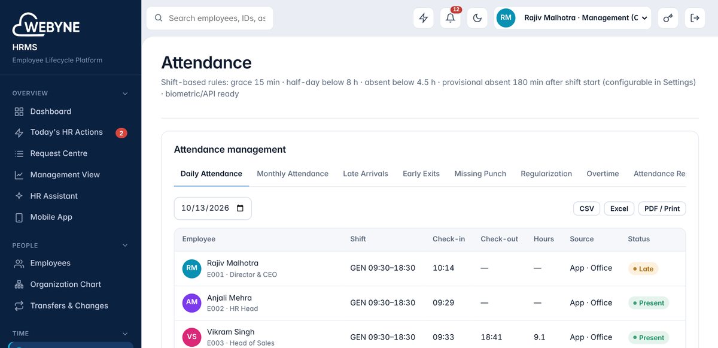This screenshot has width=718, height=348.
Task: Click the Status column header
Action: 638,239
